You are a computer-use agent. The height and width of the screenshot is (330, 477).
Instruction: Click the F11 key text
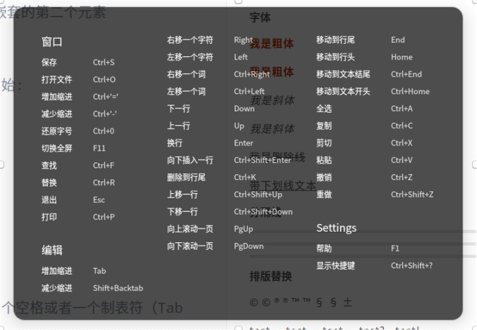click(99, 148)
